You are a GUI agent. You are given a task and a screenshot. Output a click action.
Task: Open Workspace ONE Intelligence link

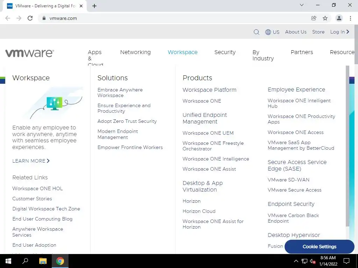[x=216, y=159]
